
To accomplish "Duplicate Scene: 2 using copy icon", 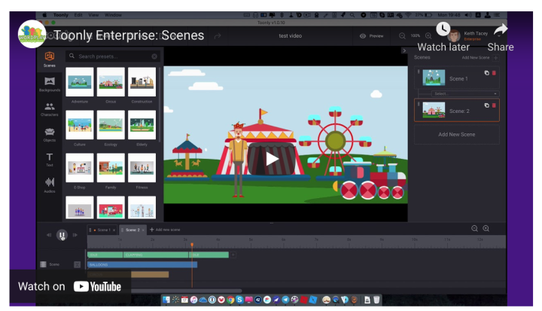I will (x=486, y=105).
